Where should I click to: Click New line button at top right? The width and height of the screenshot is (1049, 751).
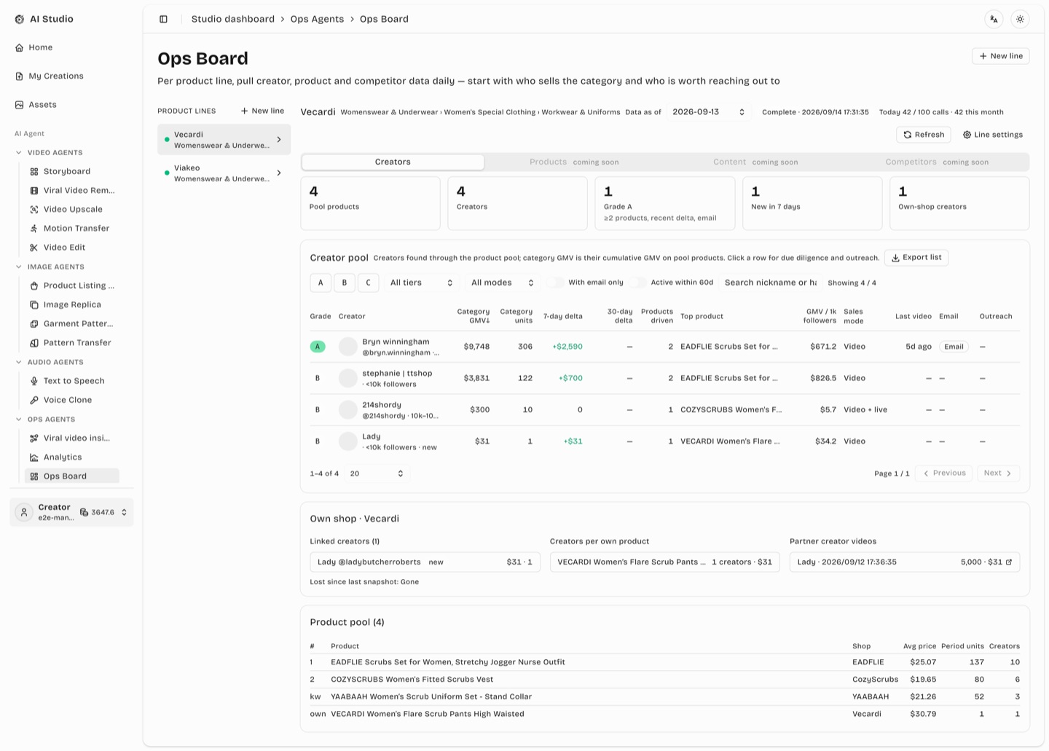pyautogui.click(x=1000, y=56)
